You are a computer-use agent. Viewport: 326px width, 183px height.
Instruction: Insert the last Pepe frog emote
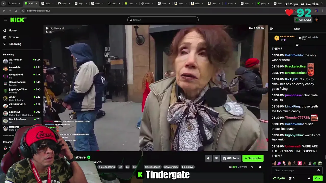click(x=320, y=163)
